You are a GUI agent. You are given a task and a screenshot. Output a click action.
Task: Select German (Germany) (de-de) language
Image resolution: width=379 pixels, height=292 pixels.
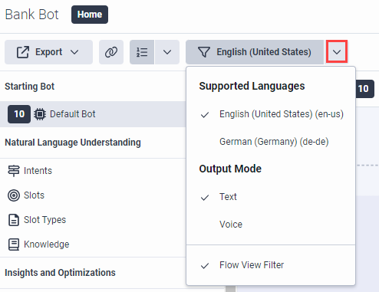pos(271,142)
